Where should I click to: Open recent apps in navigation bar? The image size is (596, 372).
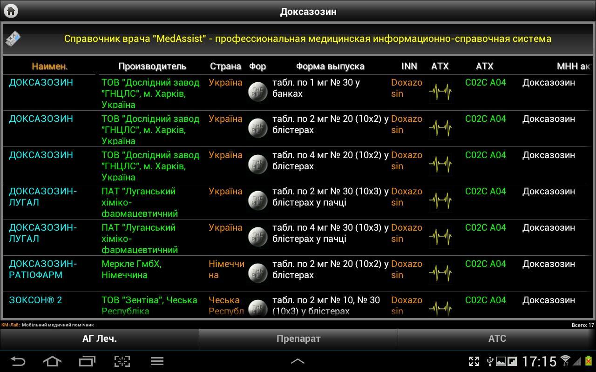click(87, 361)
